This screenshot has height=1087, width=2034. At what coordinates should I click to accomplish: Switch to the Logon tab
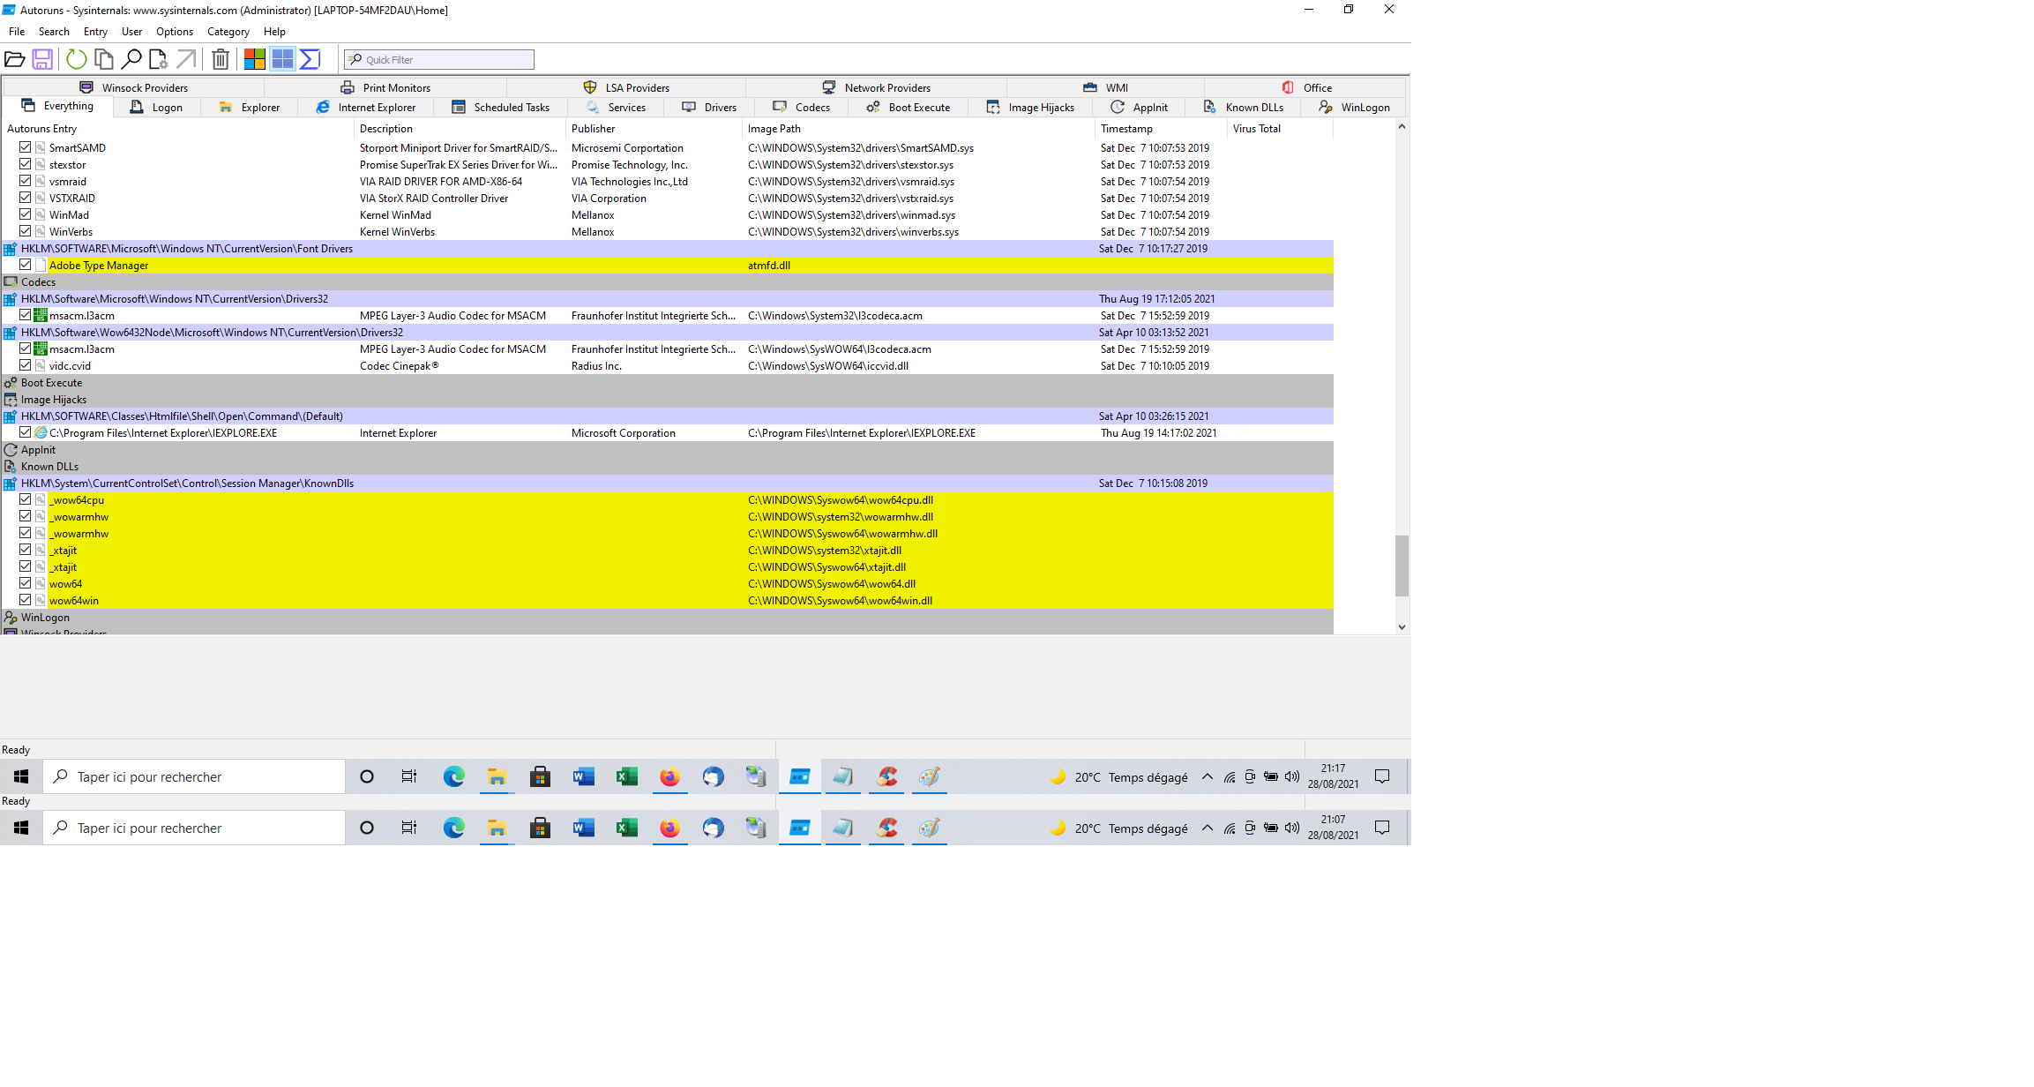pyautogui.click(x=156, y=107)
